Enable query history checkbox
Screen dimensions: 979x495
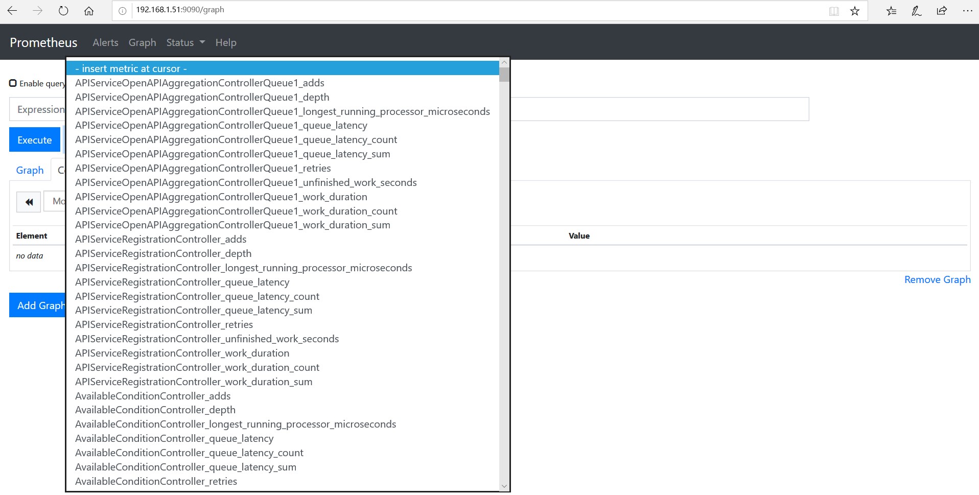13,83
